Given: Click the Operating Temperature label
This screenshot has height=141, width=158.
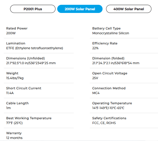Looking at the screenshot, I should 112,103.
